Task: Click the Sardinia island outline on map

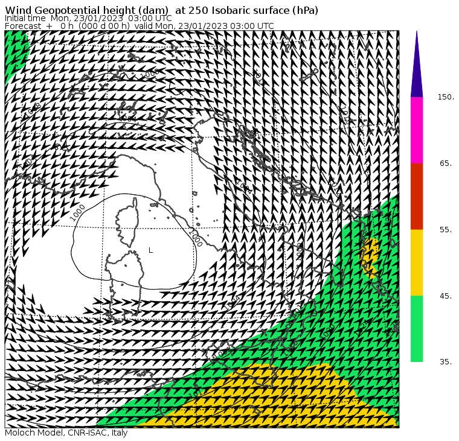Action: click(124, 285)
